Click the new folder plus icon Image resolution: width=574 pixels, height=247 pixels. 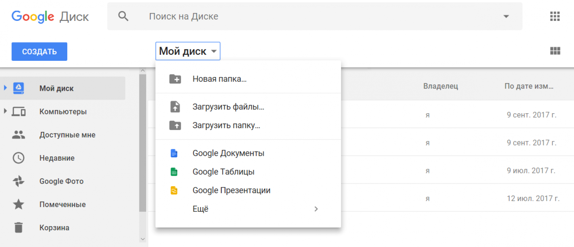(175, 79)
